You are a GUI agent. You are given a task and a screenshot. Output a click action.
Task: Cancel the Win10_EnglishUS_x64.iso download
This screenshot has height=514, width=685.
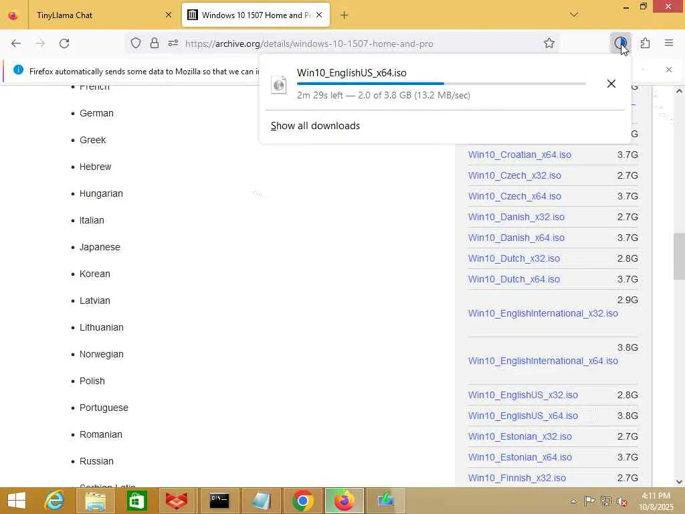pyautogui.click(x=611, y=84)
